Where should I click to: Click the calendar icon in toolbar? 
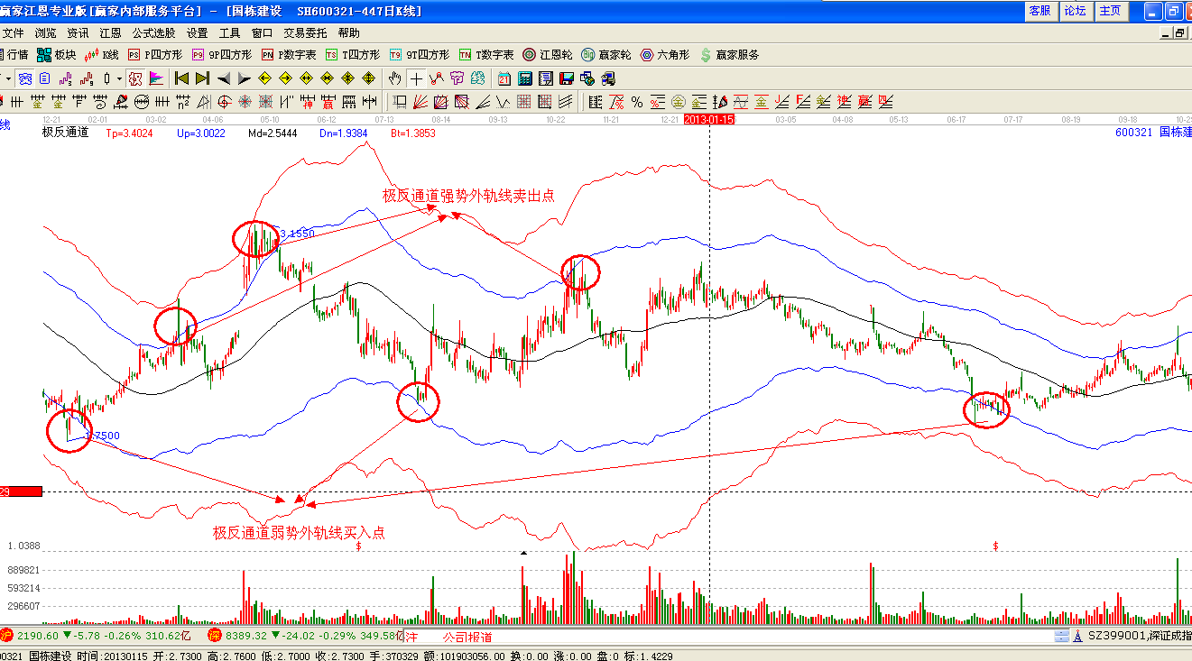pos(504,78)
